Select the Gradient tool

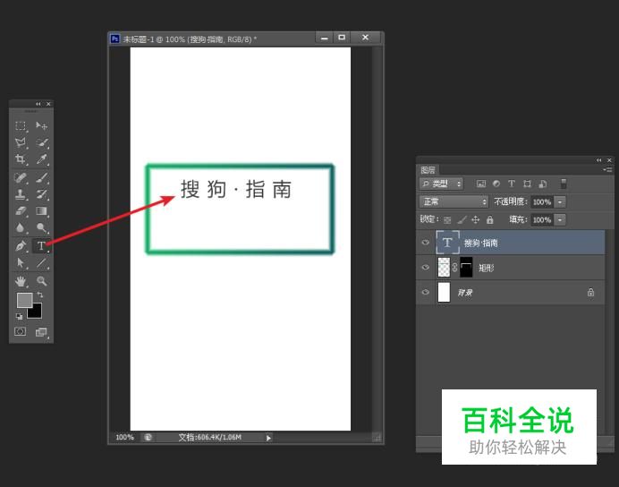pyautogui.click(x=41, y=211)
